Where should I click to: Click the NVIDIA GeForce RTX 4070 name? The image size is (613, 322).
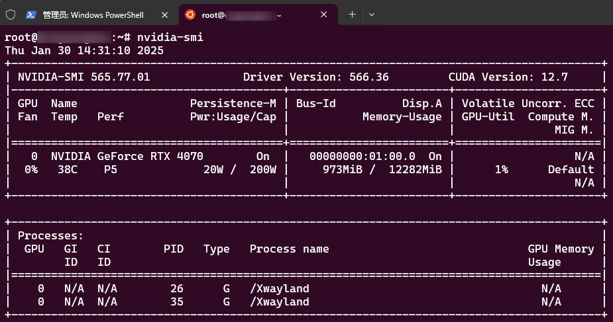[x=127, y=156]
